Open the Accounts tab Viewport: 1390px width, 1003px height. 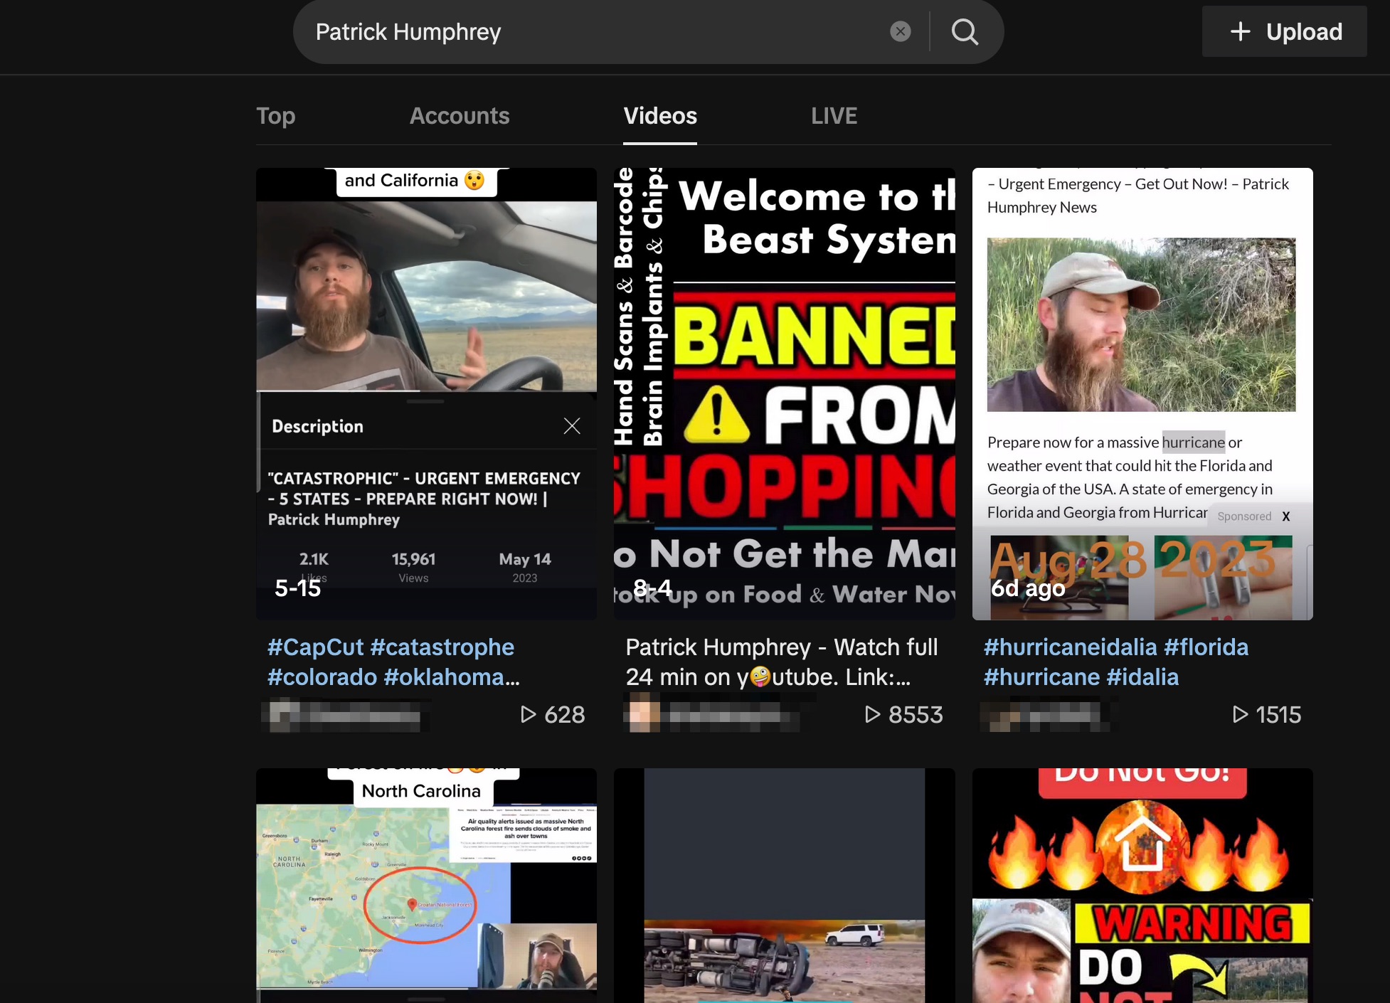(460, 115)
